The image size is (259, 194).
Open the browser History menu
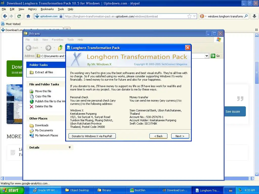32,9
